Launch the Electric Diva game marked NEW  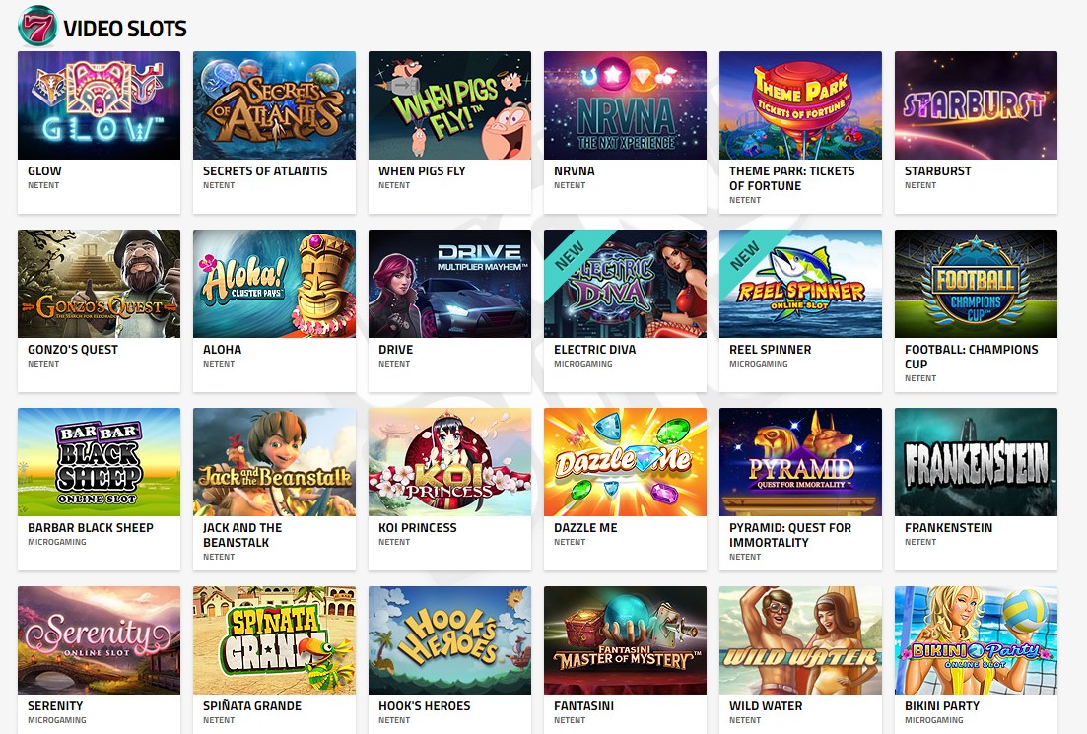(x=626, y=284)
